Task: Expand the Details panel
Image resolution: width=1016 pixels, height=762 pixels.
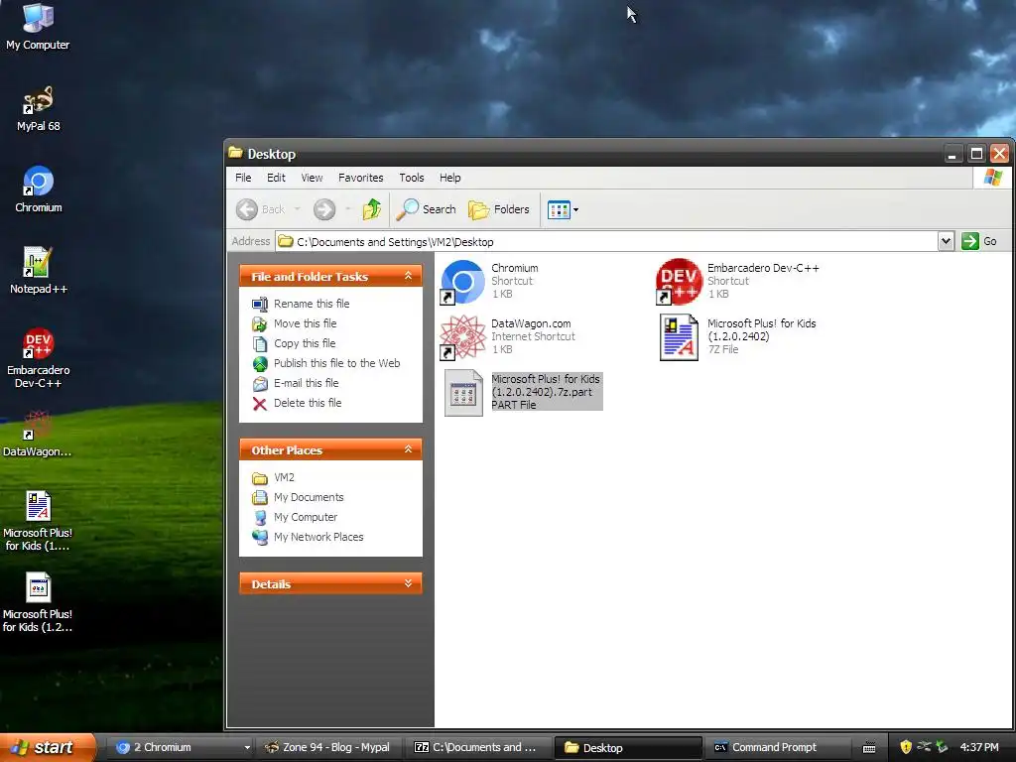Action: tap(408, 583)
